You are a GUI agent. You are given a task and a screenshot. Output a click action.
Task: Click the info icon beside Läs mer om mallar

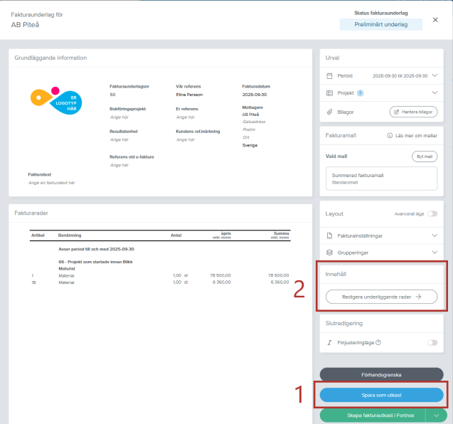390,135
